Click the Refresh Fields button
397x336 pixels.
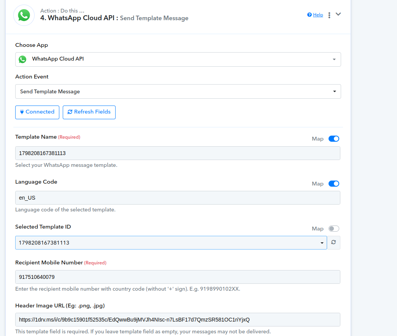(x=89, y=112)
